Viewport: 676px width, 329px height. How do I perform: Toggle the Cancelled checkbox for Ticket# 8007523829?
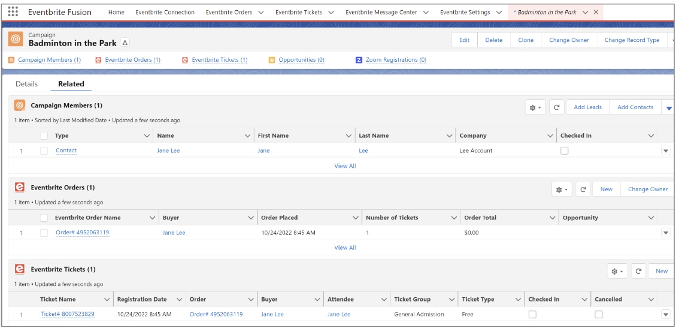[x=598, y=315]
